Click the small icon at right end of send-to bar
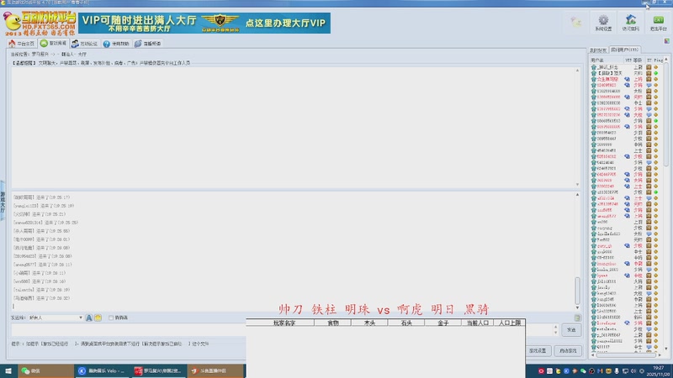Viewport: 673px width, 378px height. [577, 318]
